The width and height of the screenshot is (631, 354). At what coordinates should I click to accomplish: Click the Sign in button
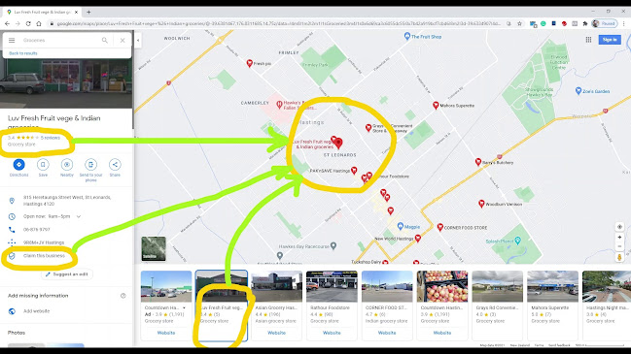coord(610,40)
